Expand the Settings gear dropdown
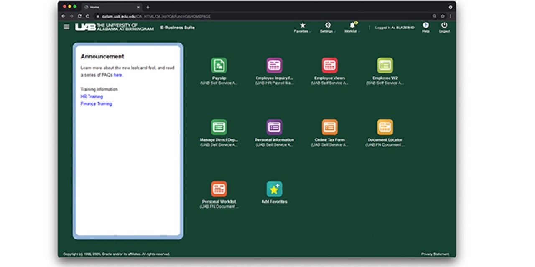The image size is (535, 267). [x=328, y=27]
